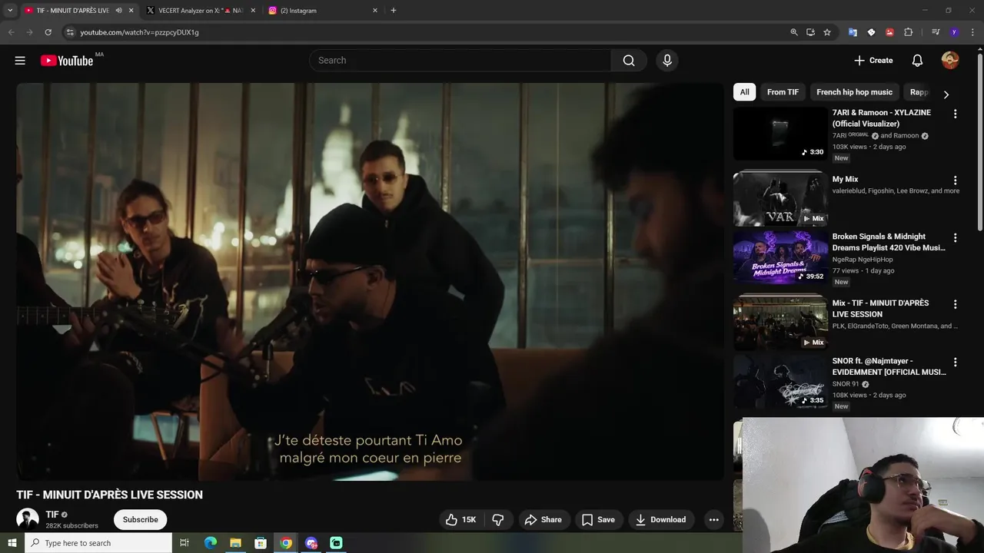984x553 pixels.
Task: Open tab search dropdown arrow in Chrome
Action: coord(10,11)
